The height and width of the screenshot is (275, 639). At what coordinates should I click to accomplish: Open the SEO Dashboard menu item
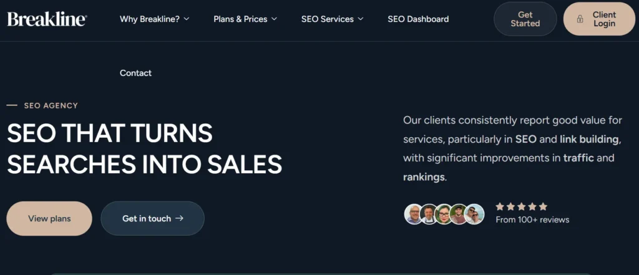(x=418, y=19)
